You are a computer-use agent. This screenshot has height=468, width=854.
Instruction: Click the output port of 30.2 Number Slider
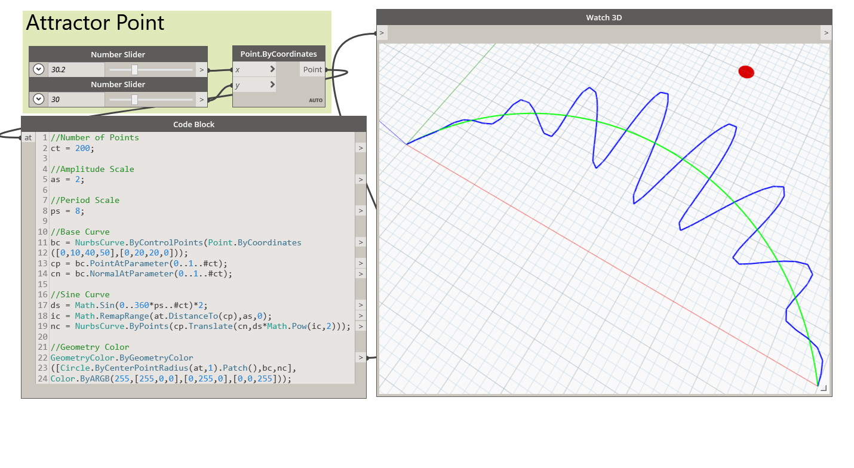tap(201, 70)
